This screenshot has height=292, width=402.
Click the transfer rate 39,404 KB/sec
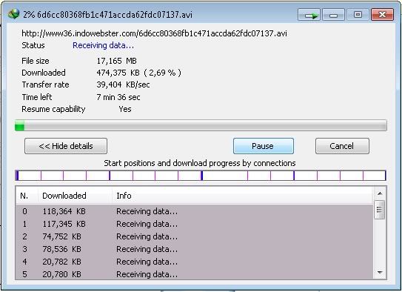124,84
